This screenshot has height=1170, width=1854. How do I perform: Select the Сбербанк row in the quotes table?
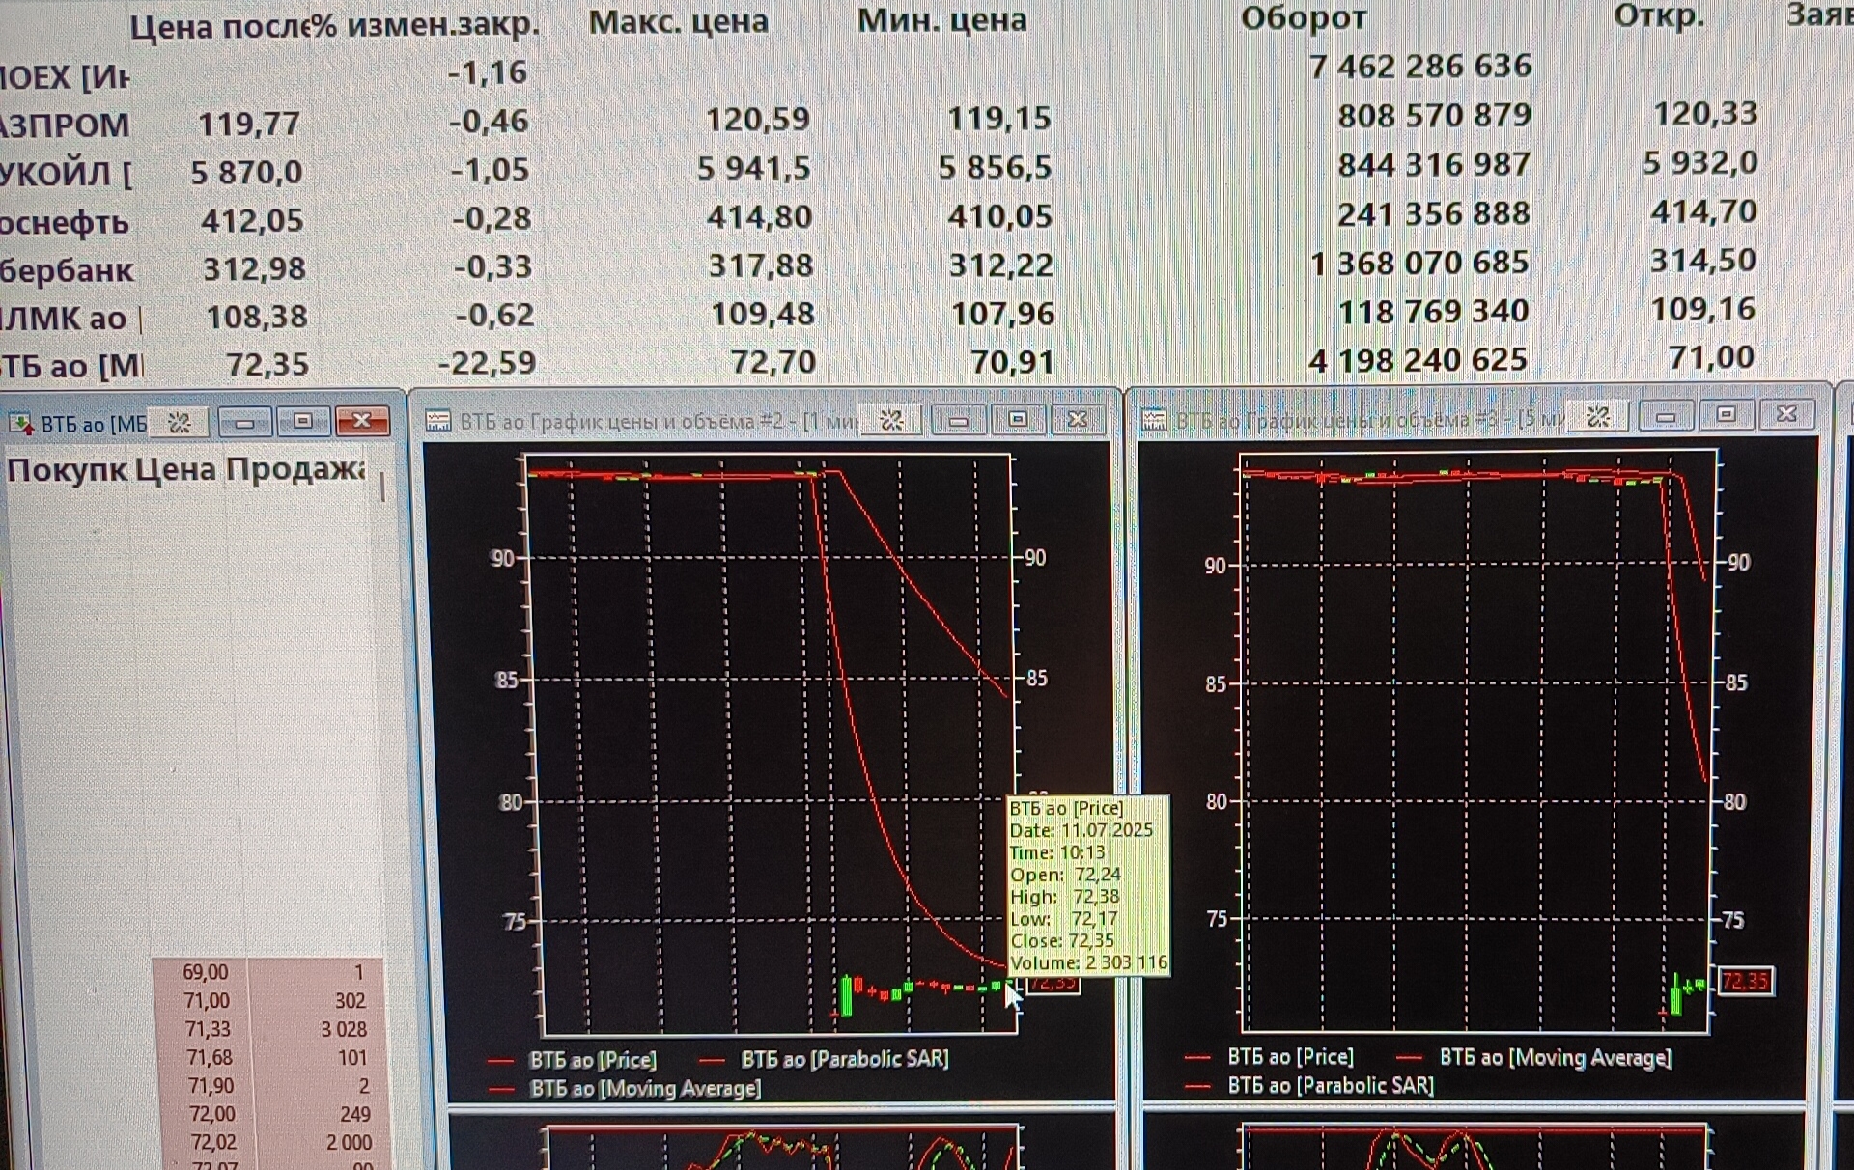pyautogui.click(x=68, y=270)
